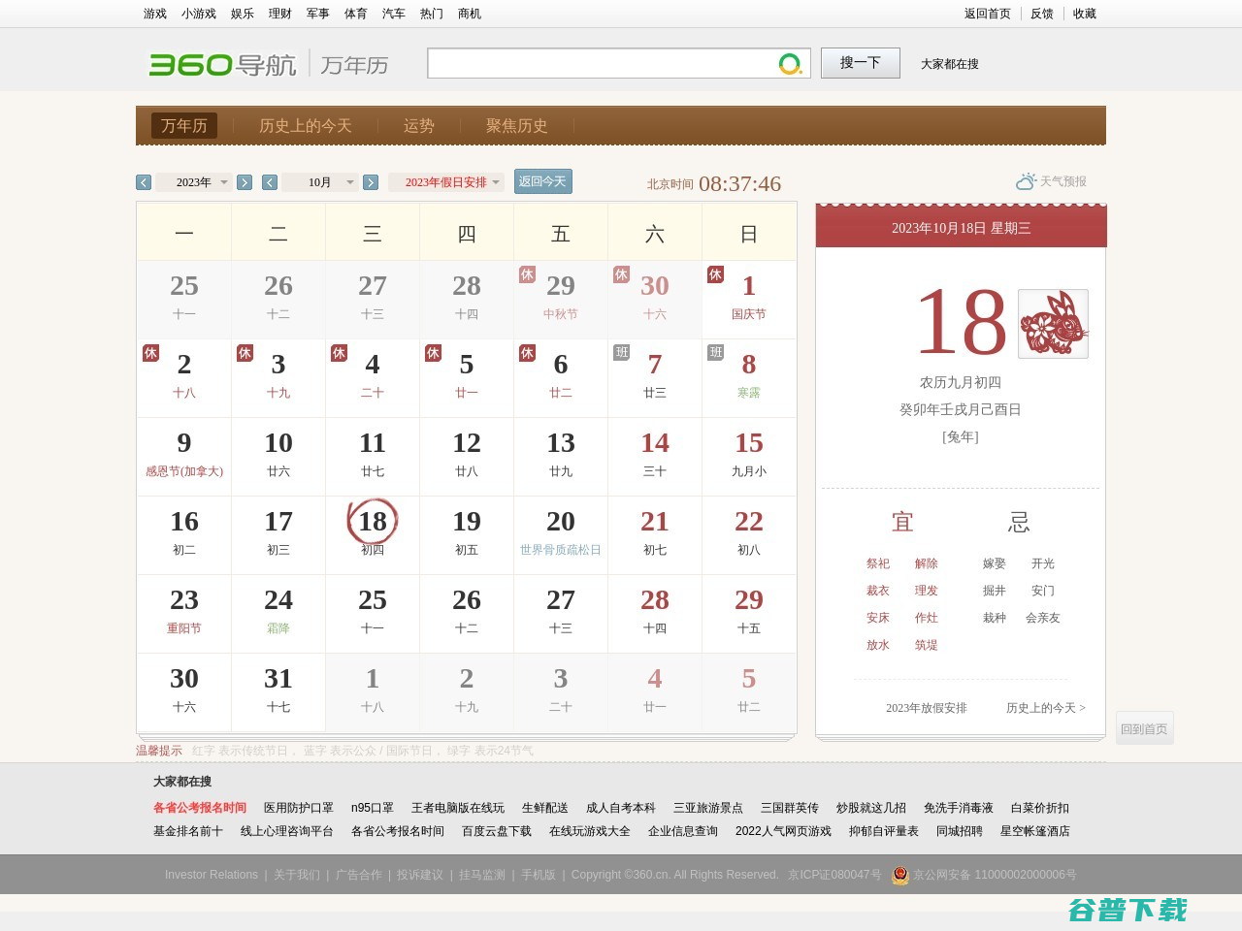
Task: Open the 2023年 year dropdown
Action: pos(194,182)
